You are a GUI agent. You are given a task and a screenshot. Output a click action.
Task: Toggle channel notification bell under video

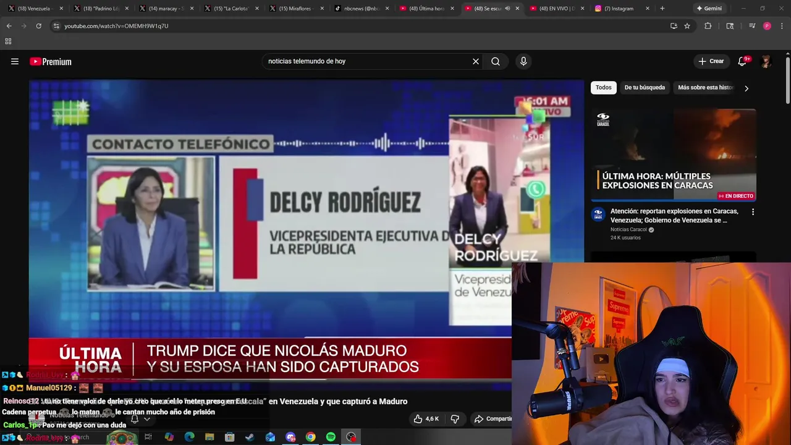(135, 419)
